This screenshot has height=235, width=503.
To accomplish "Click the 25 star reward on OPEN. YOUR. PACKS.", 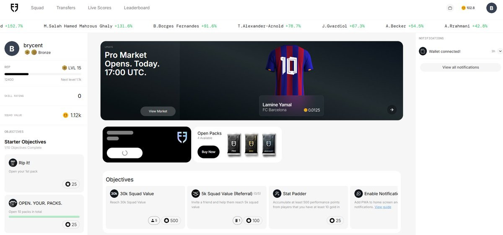I will (x=71, y=225).
